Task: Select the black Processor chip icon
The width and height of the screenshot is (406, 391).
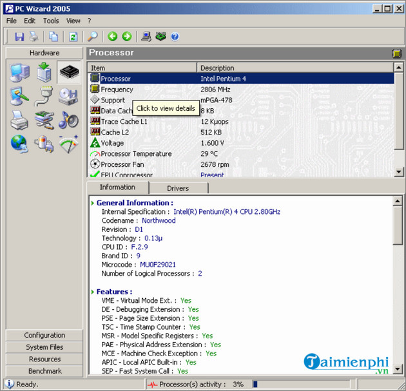Action: coord(69,72)
